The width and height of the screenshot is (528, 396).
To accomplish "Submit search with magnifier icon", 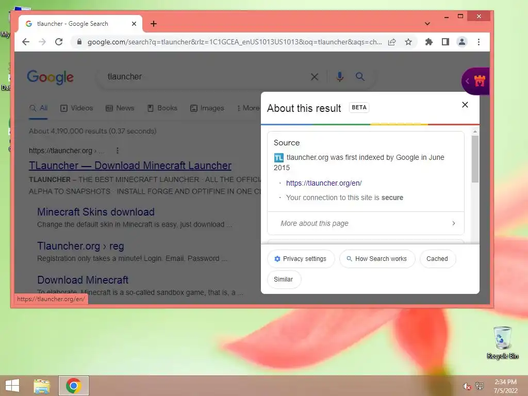I will click(360, 76).
